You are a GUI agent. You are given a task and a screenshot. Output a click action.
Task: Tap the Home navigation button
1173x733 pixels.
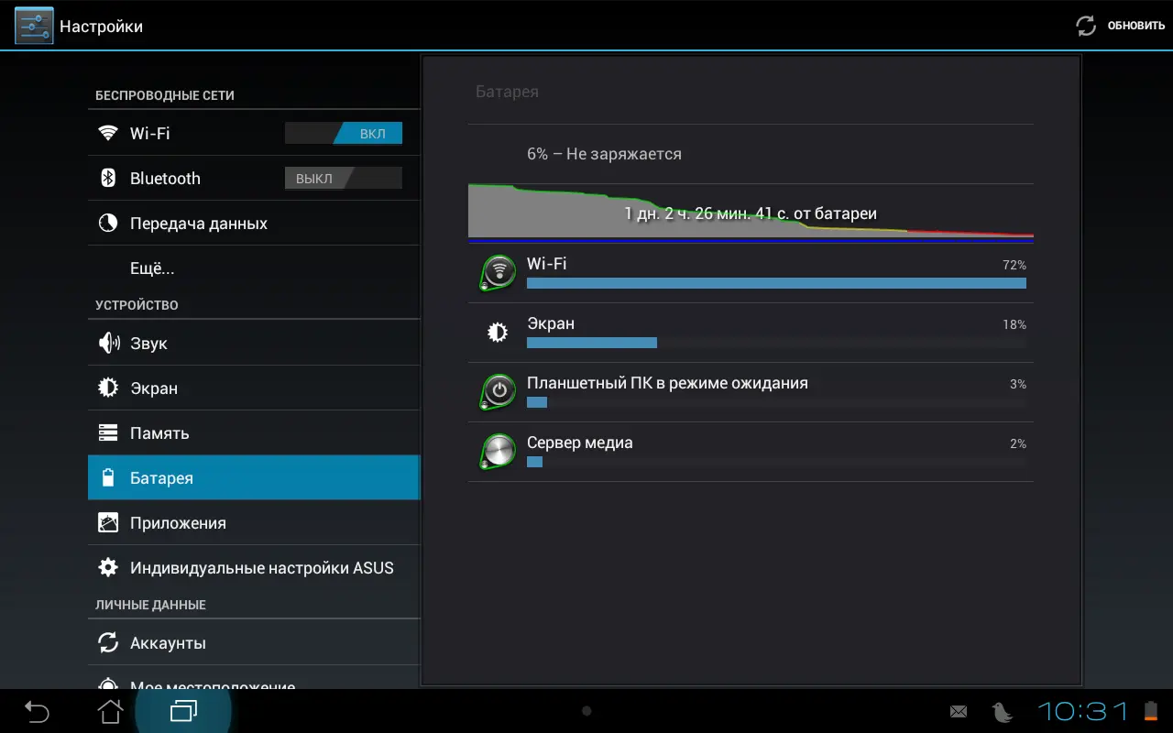coord(110,711)
